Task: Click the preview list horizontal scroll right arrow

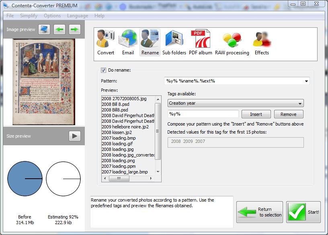Action: [151, 178]
